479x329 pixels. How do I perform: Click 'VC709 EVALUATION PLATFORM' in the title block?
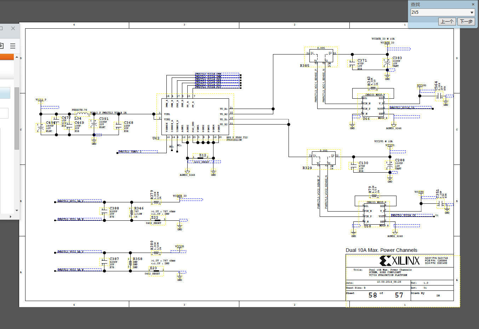388,275
